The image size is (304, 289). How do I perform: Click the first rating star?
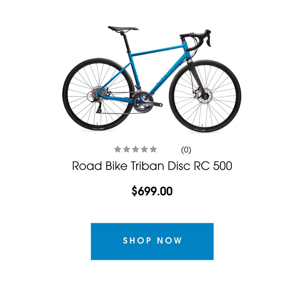pos(117,149)
